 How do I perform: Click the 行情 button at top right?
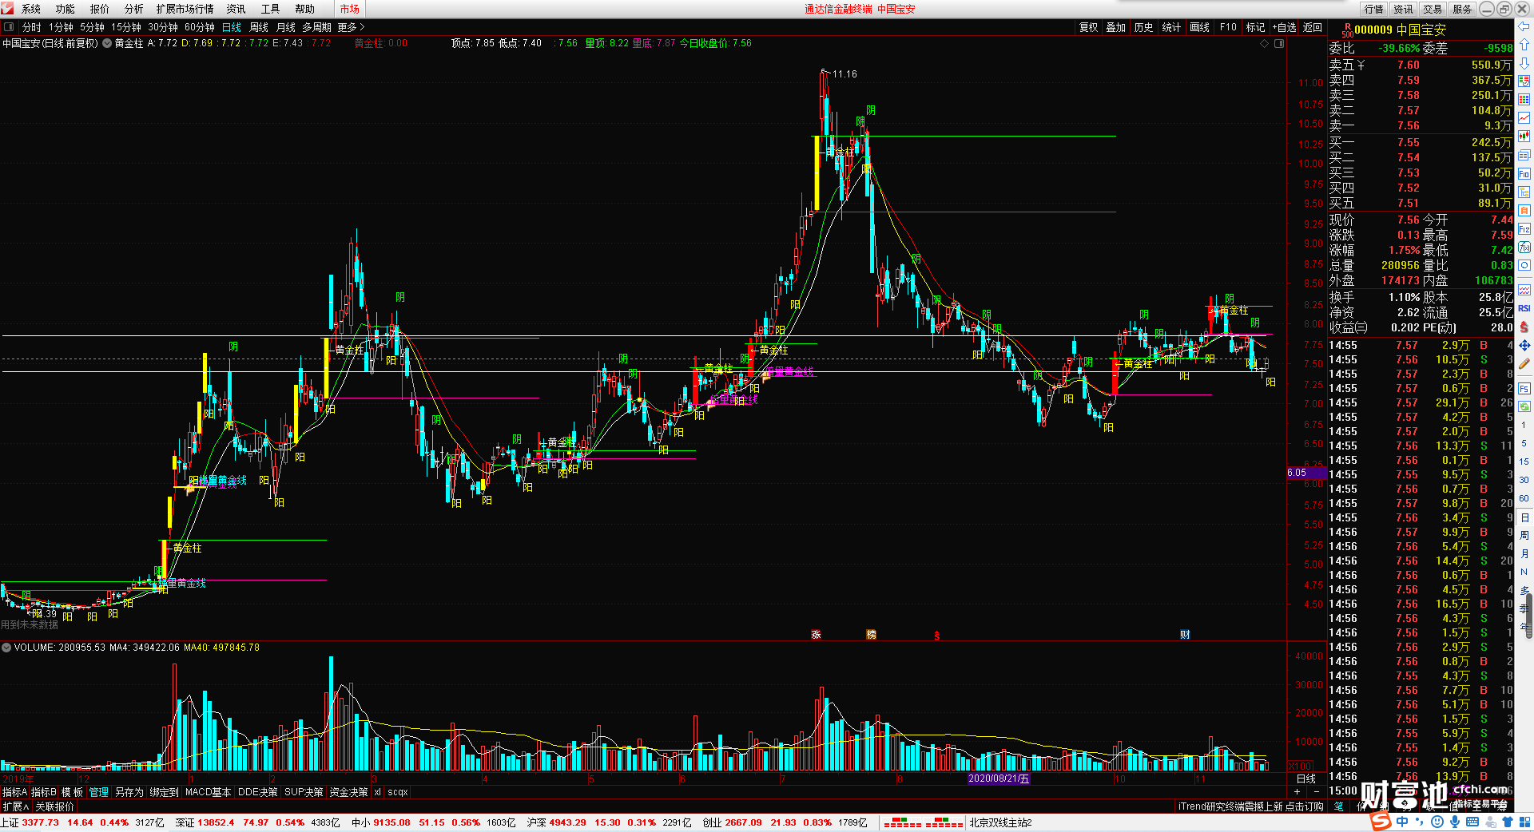click(x=1374, y=9)
